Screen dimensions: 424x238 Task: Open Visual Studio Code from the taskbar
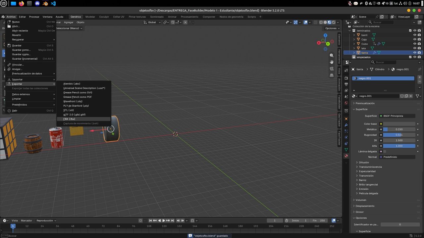coord(53,3)
